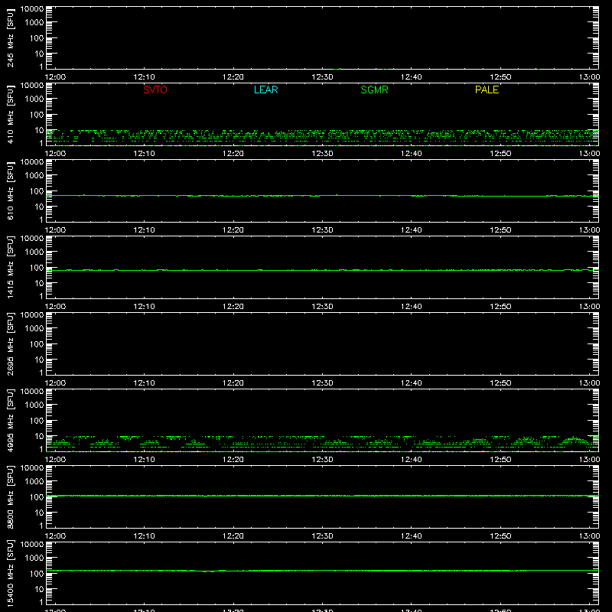
Task: Click the green flux trace in 8800 MHz panel
Action: 322,496
